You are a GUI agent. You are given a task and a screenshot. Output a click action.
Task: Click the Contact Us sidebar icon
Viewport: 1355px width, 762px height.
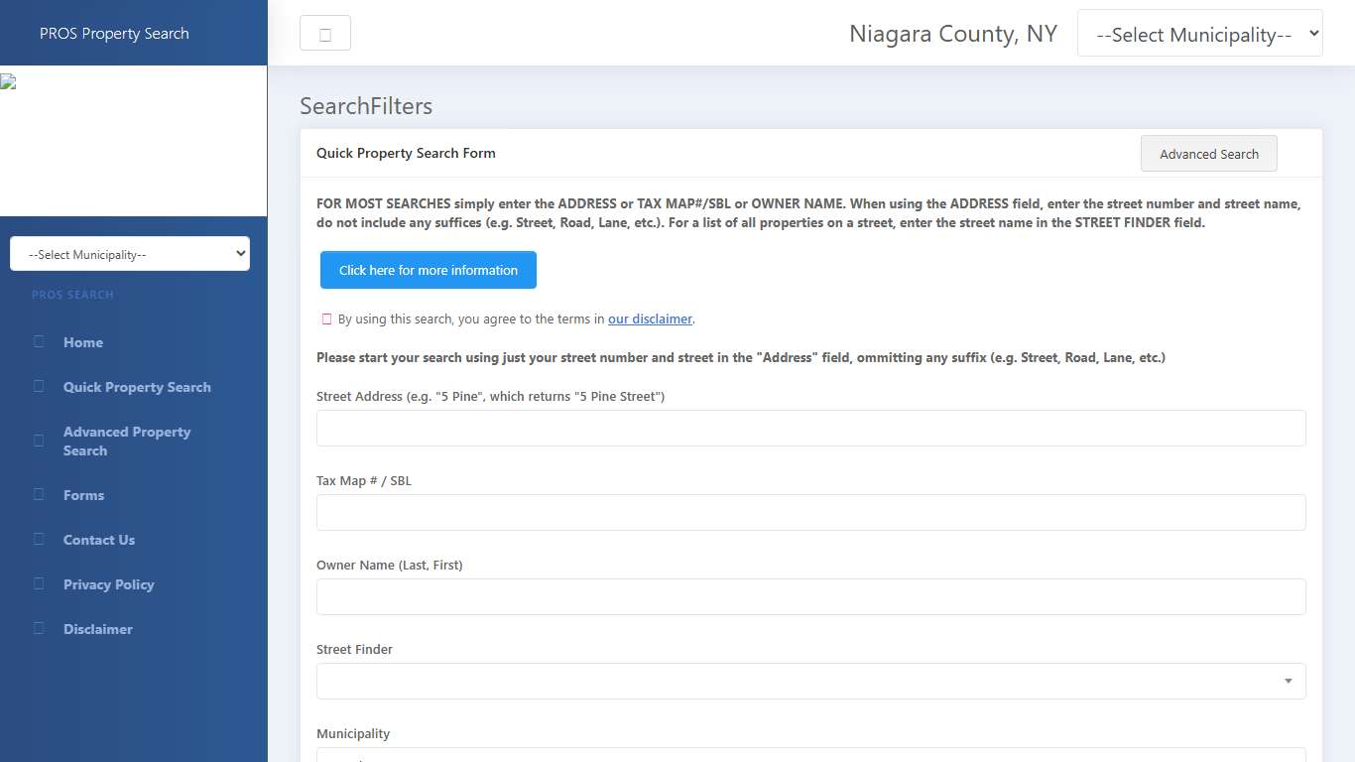pos(38,540)
